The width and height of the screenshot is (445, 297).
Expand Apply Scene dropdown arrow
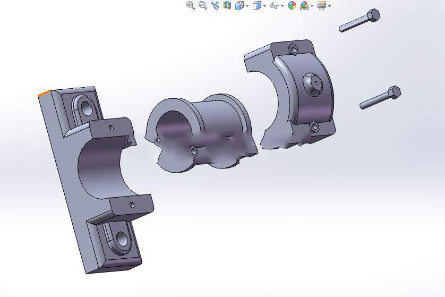(312, 6)
